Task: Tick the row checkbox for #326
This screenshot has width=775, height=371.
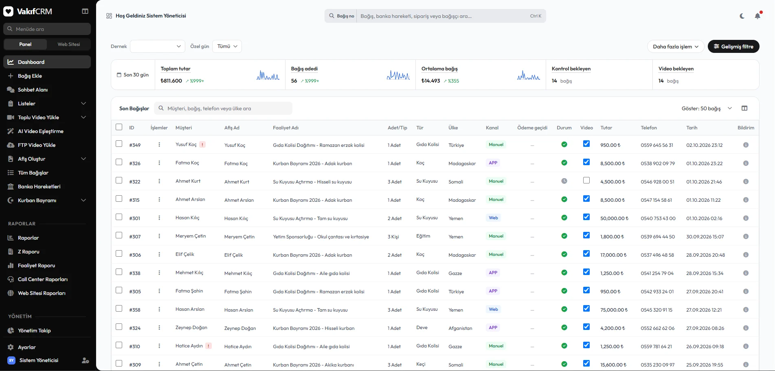Action: point(119,162)
